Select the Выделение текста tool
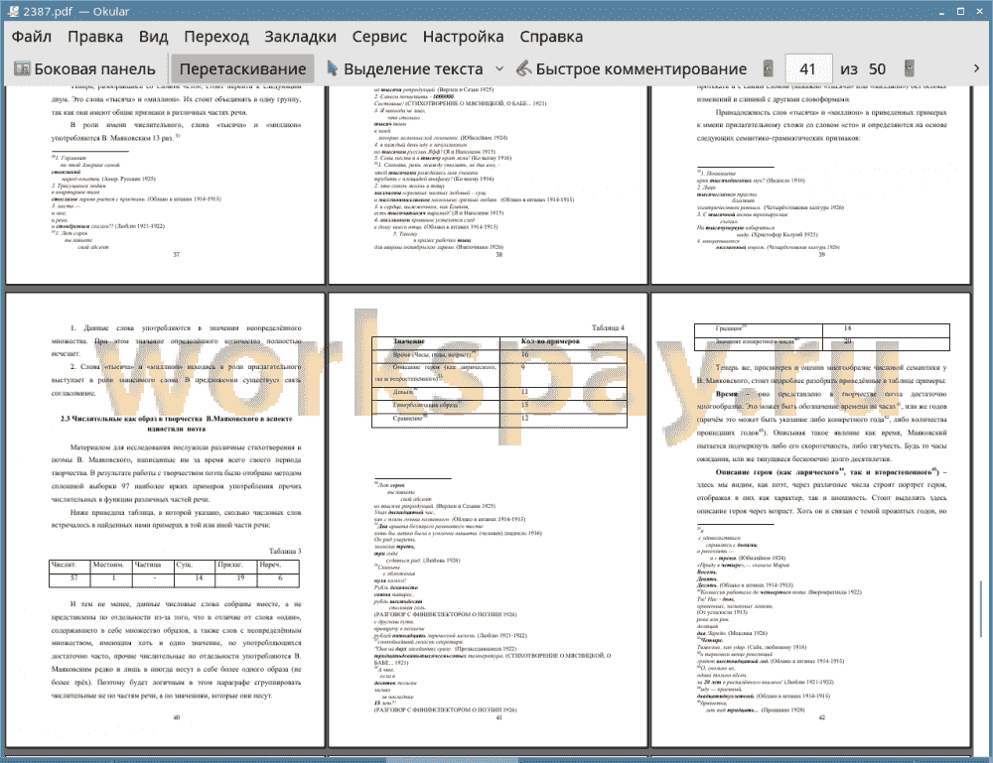This screenshot has width=993, height=763. pyautogui.click(x=405, y=69)
